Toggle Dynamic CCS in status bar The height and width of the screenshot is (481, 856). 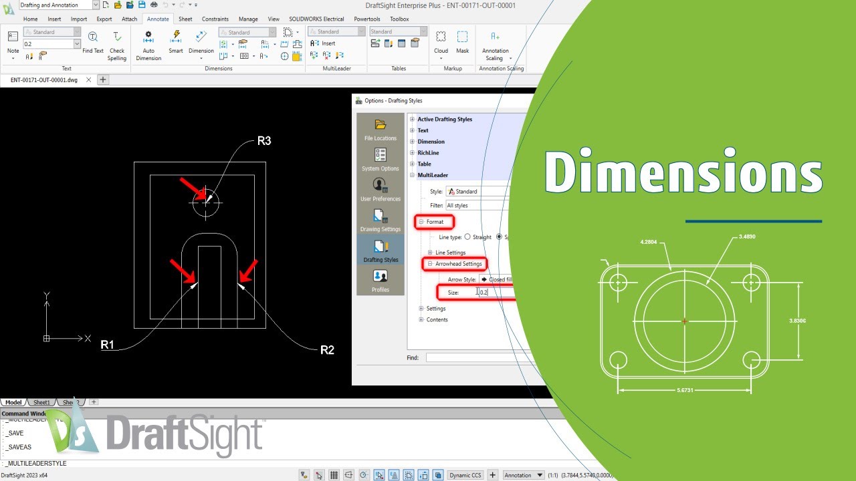(x=465, y=475)
